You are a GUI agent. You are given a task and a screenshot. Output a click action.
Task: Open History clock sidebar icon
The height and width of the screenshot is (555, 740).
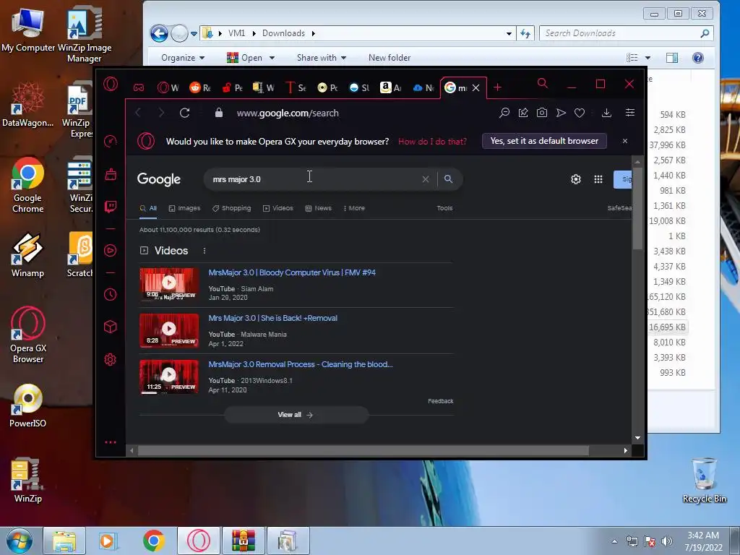tap(111, 295)
